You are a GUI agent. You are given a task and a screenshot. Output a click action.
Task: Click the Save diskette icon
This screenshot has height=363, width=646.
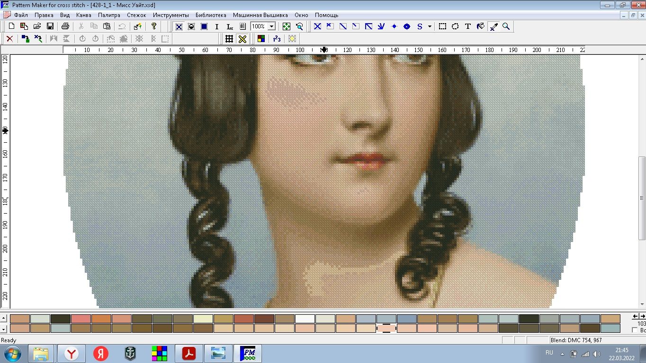click(x=50, y=26)
